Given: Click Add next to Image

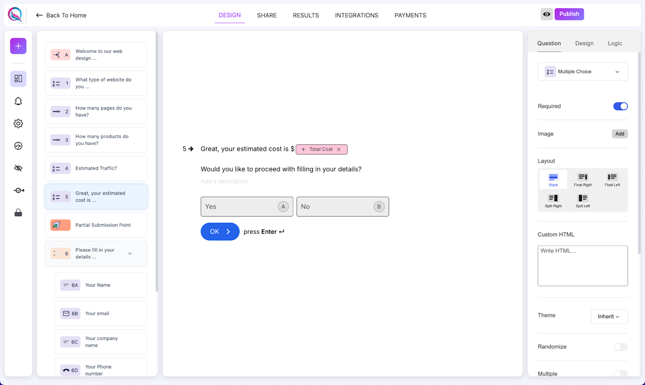Looking at the screenshot, I should coord(620,134).
